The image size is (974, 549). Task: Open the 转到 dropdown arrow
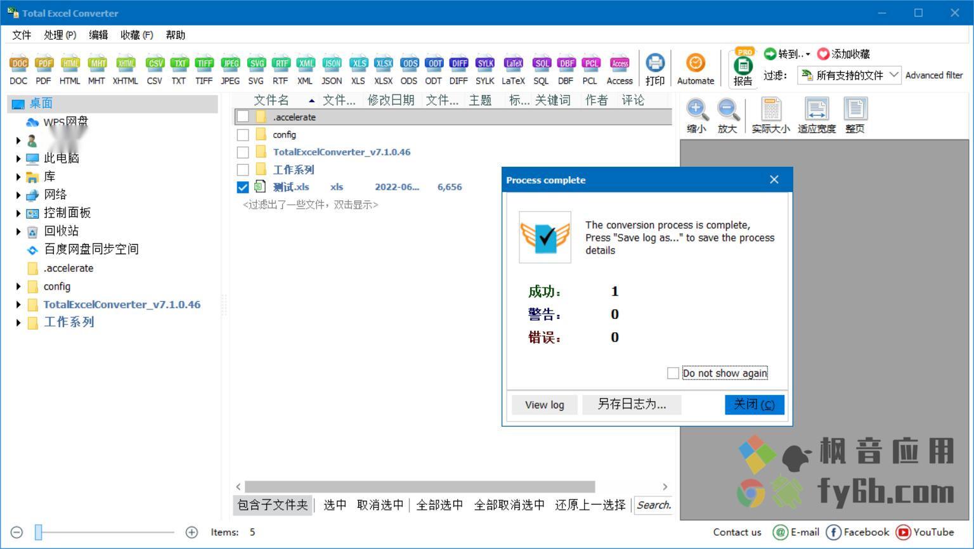coord(808,55)
